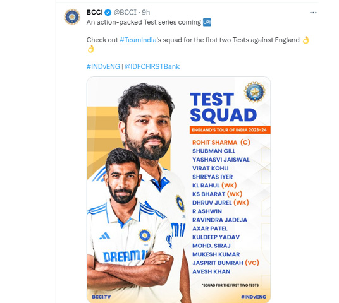Click the blue verified badge next to BCCI
The image size is (339, 303).
click(108, 13)
